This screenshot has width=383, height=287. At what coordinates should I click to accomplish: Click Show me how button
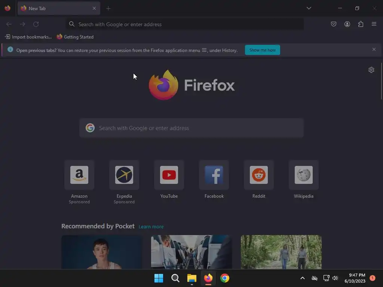pyautogui.click(x=262, y=50)
